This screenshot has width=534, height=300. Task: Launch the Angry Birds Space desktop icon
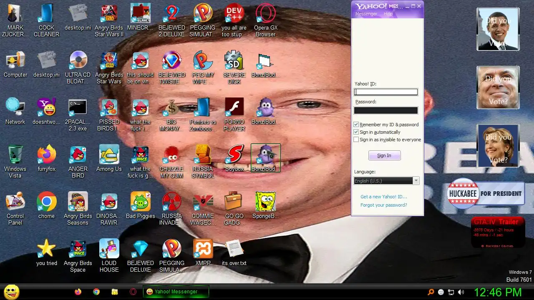(78, 255)
